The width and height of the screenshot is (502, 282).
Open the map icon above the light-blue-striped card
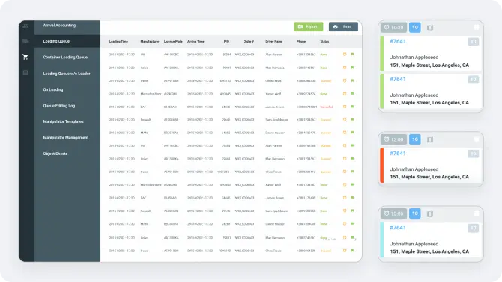[430, 214]
